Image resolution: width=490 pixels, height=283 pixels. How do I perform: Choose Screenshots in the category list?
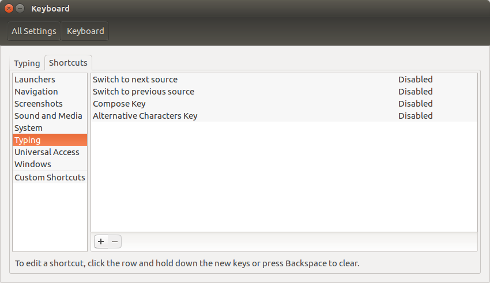tap(38, 104)
